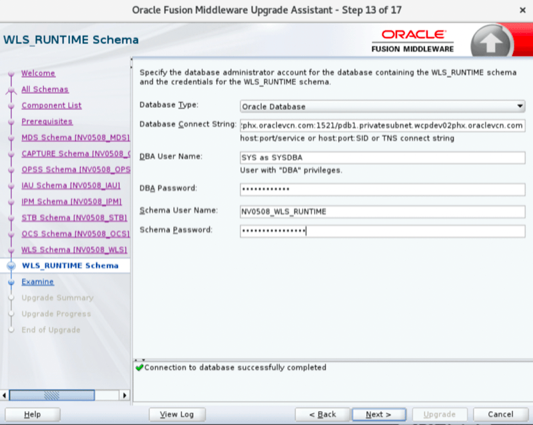Open WLS Schema [NV0508_WLS] step

click(x=74, y=250)
